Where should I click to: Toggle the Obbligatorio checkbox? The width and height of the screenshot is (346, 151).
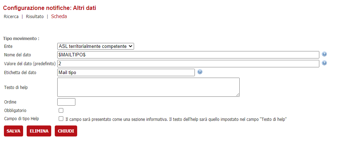tap(61, 110)
